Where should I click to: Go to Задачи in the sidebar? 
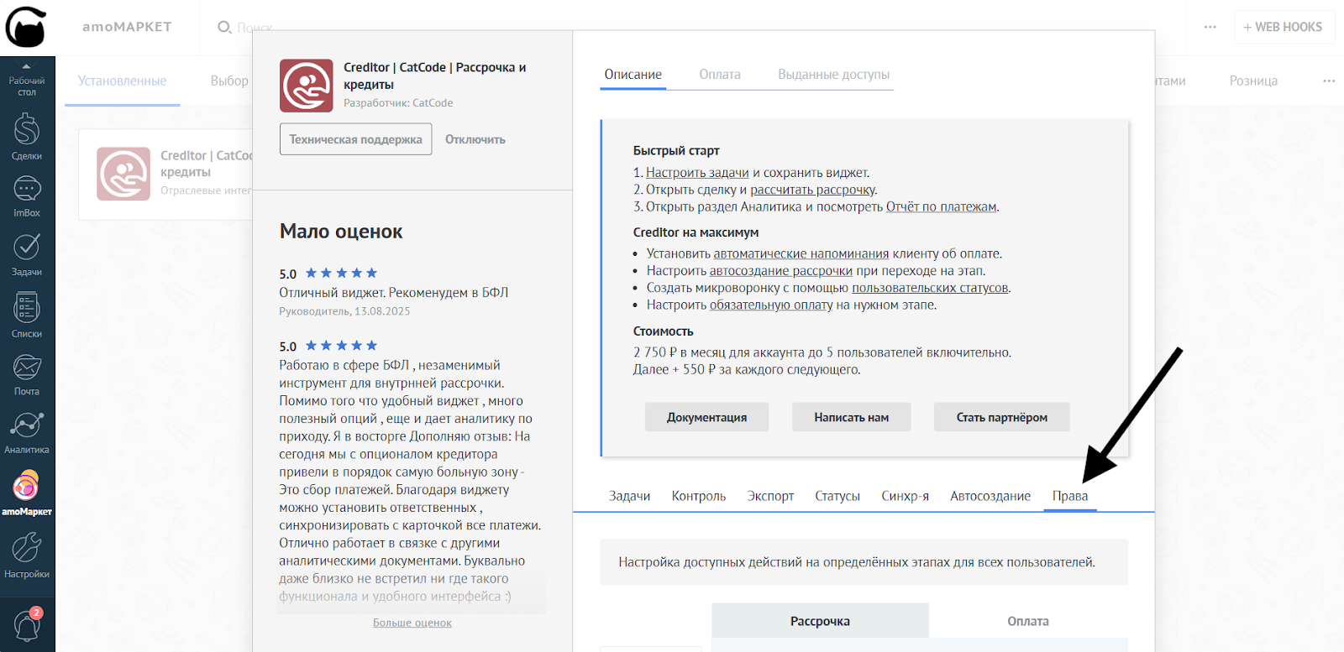tap(27, 253)
